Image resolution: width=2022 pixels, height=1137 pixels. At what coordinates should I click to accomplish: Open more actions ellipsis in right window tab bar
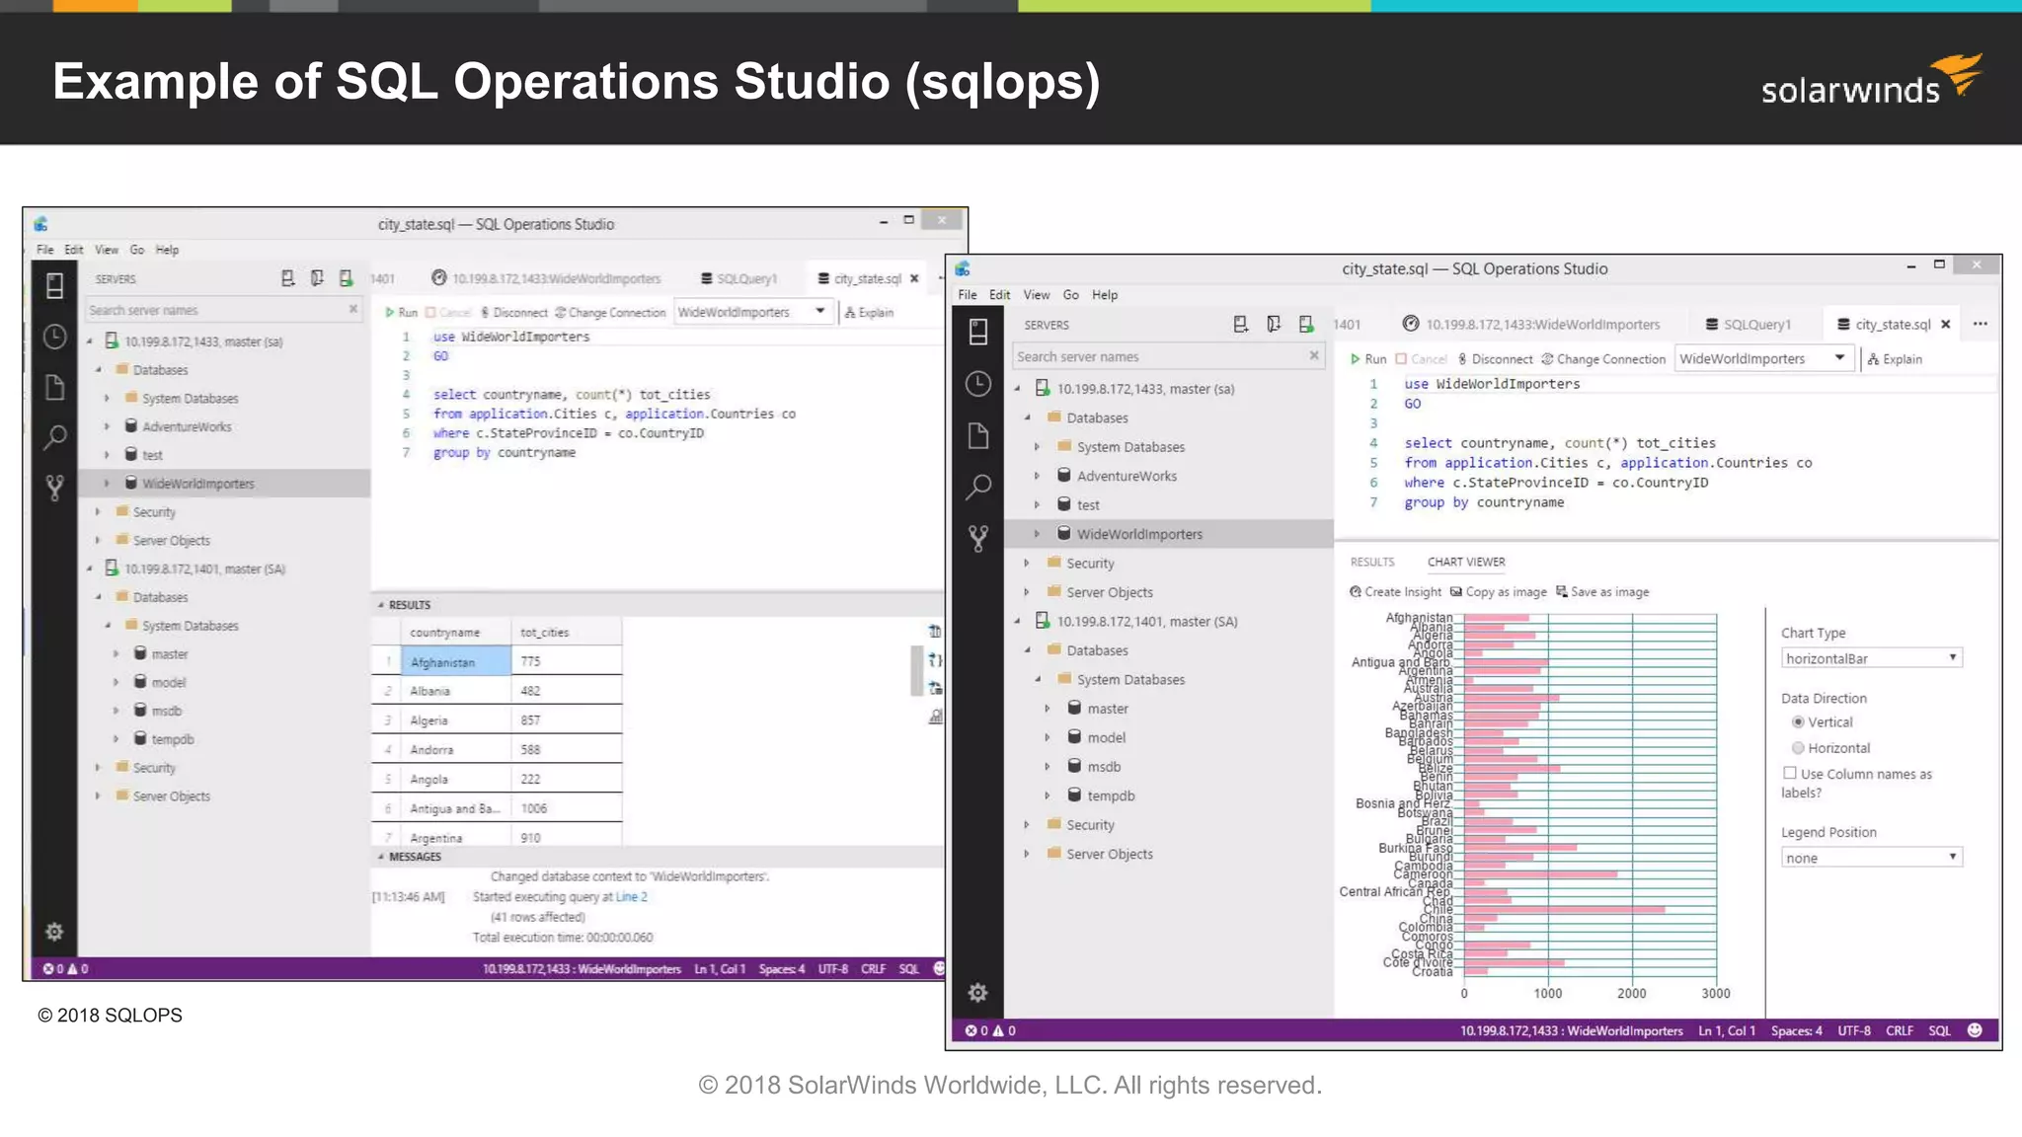click(1980, 324)
